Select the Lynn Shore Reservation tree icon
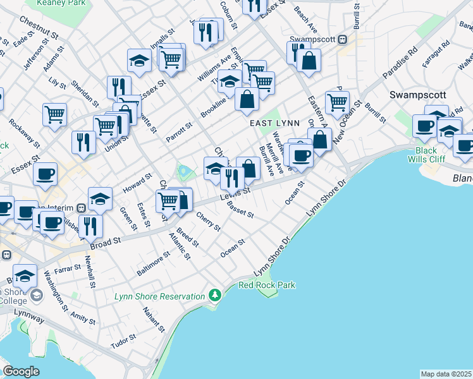The image size is (473, 379). [x=215, y=295]
